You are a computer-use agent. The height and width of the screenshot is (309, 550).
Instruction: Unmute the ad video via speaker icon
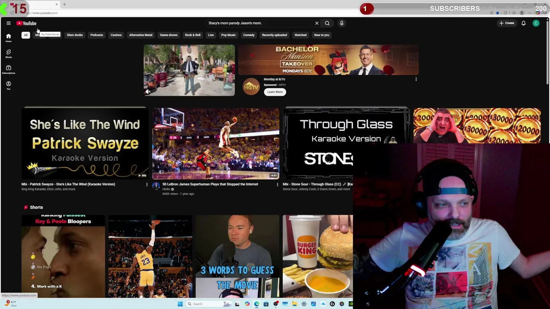coord(148,91)
